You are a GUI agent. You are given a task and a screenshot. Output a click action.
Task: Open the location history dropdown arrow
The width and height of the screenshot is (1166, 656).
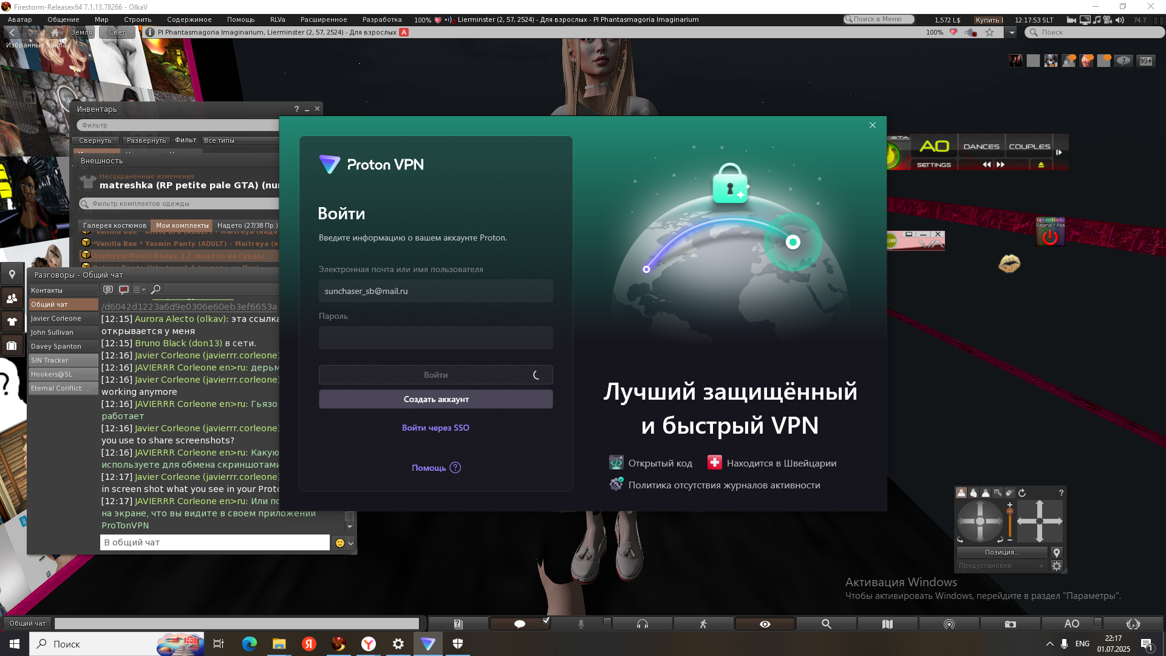pos(1011,32)
